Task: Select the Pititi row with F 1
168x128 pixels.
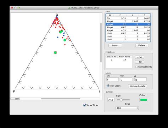Action: [128, 36]
